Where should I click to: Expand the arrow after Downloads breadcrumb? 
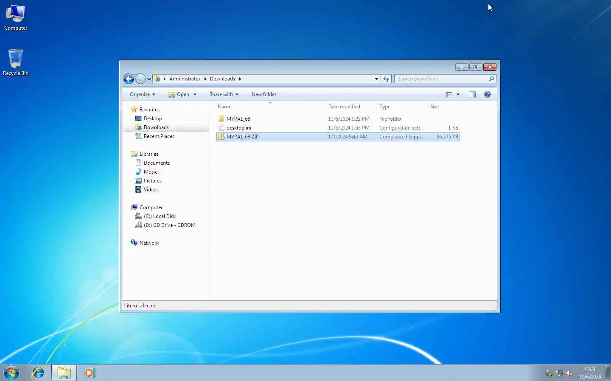(240, 79)
